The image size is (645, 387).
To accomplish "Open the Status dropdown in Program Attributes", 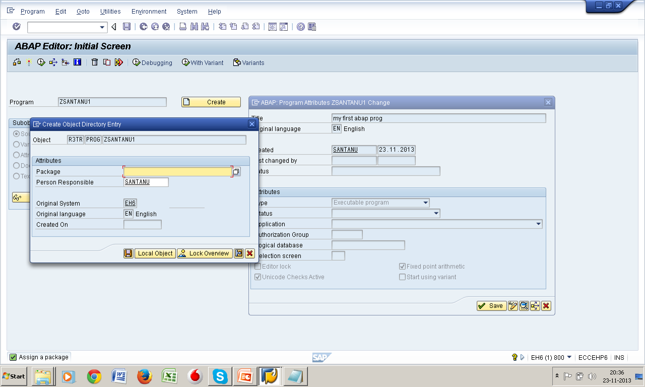I will [436, 213].
